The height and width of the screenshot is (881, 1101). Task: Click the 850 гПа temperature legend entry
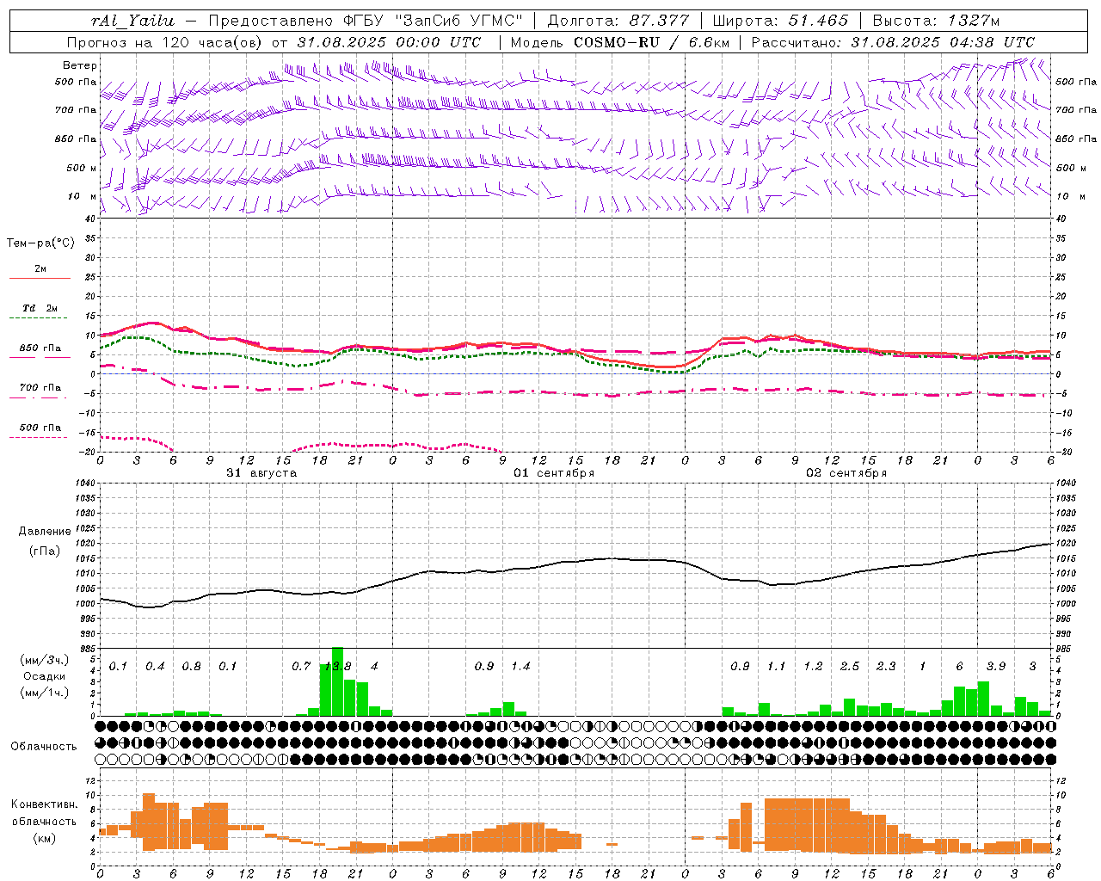(40, 348)
